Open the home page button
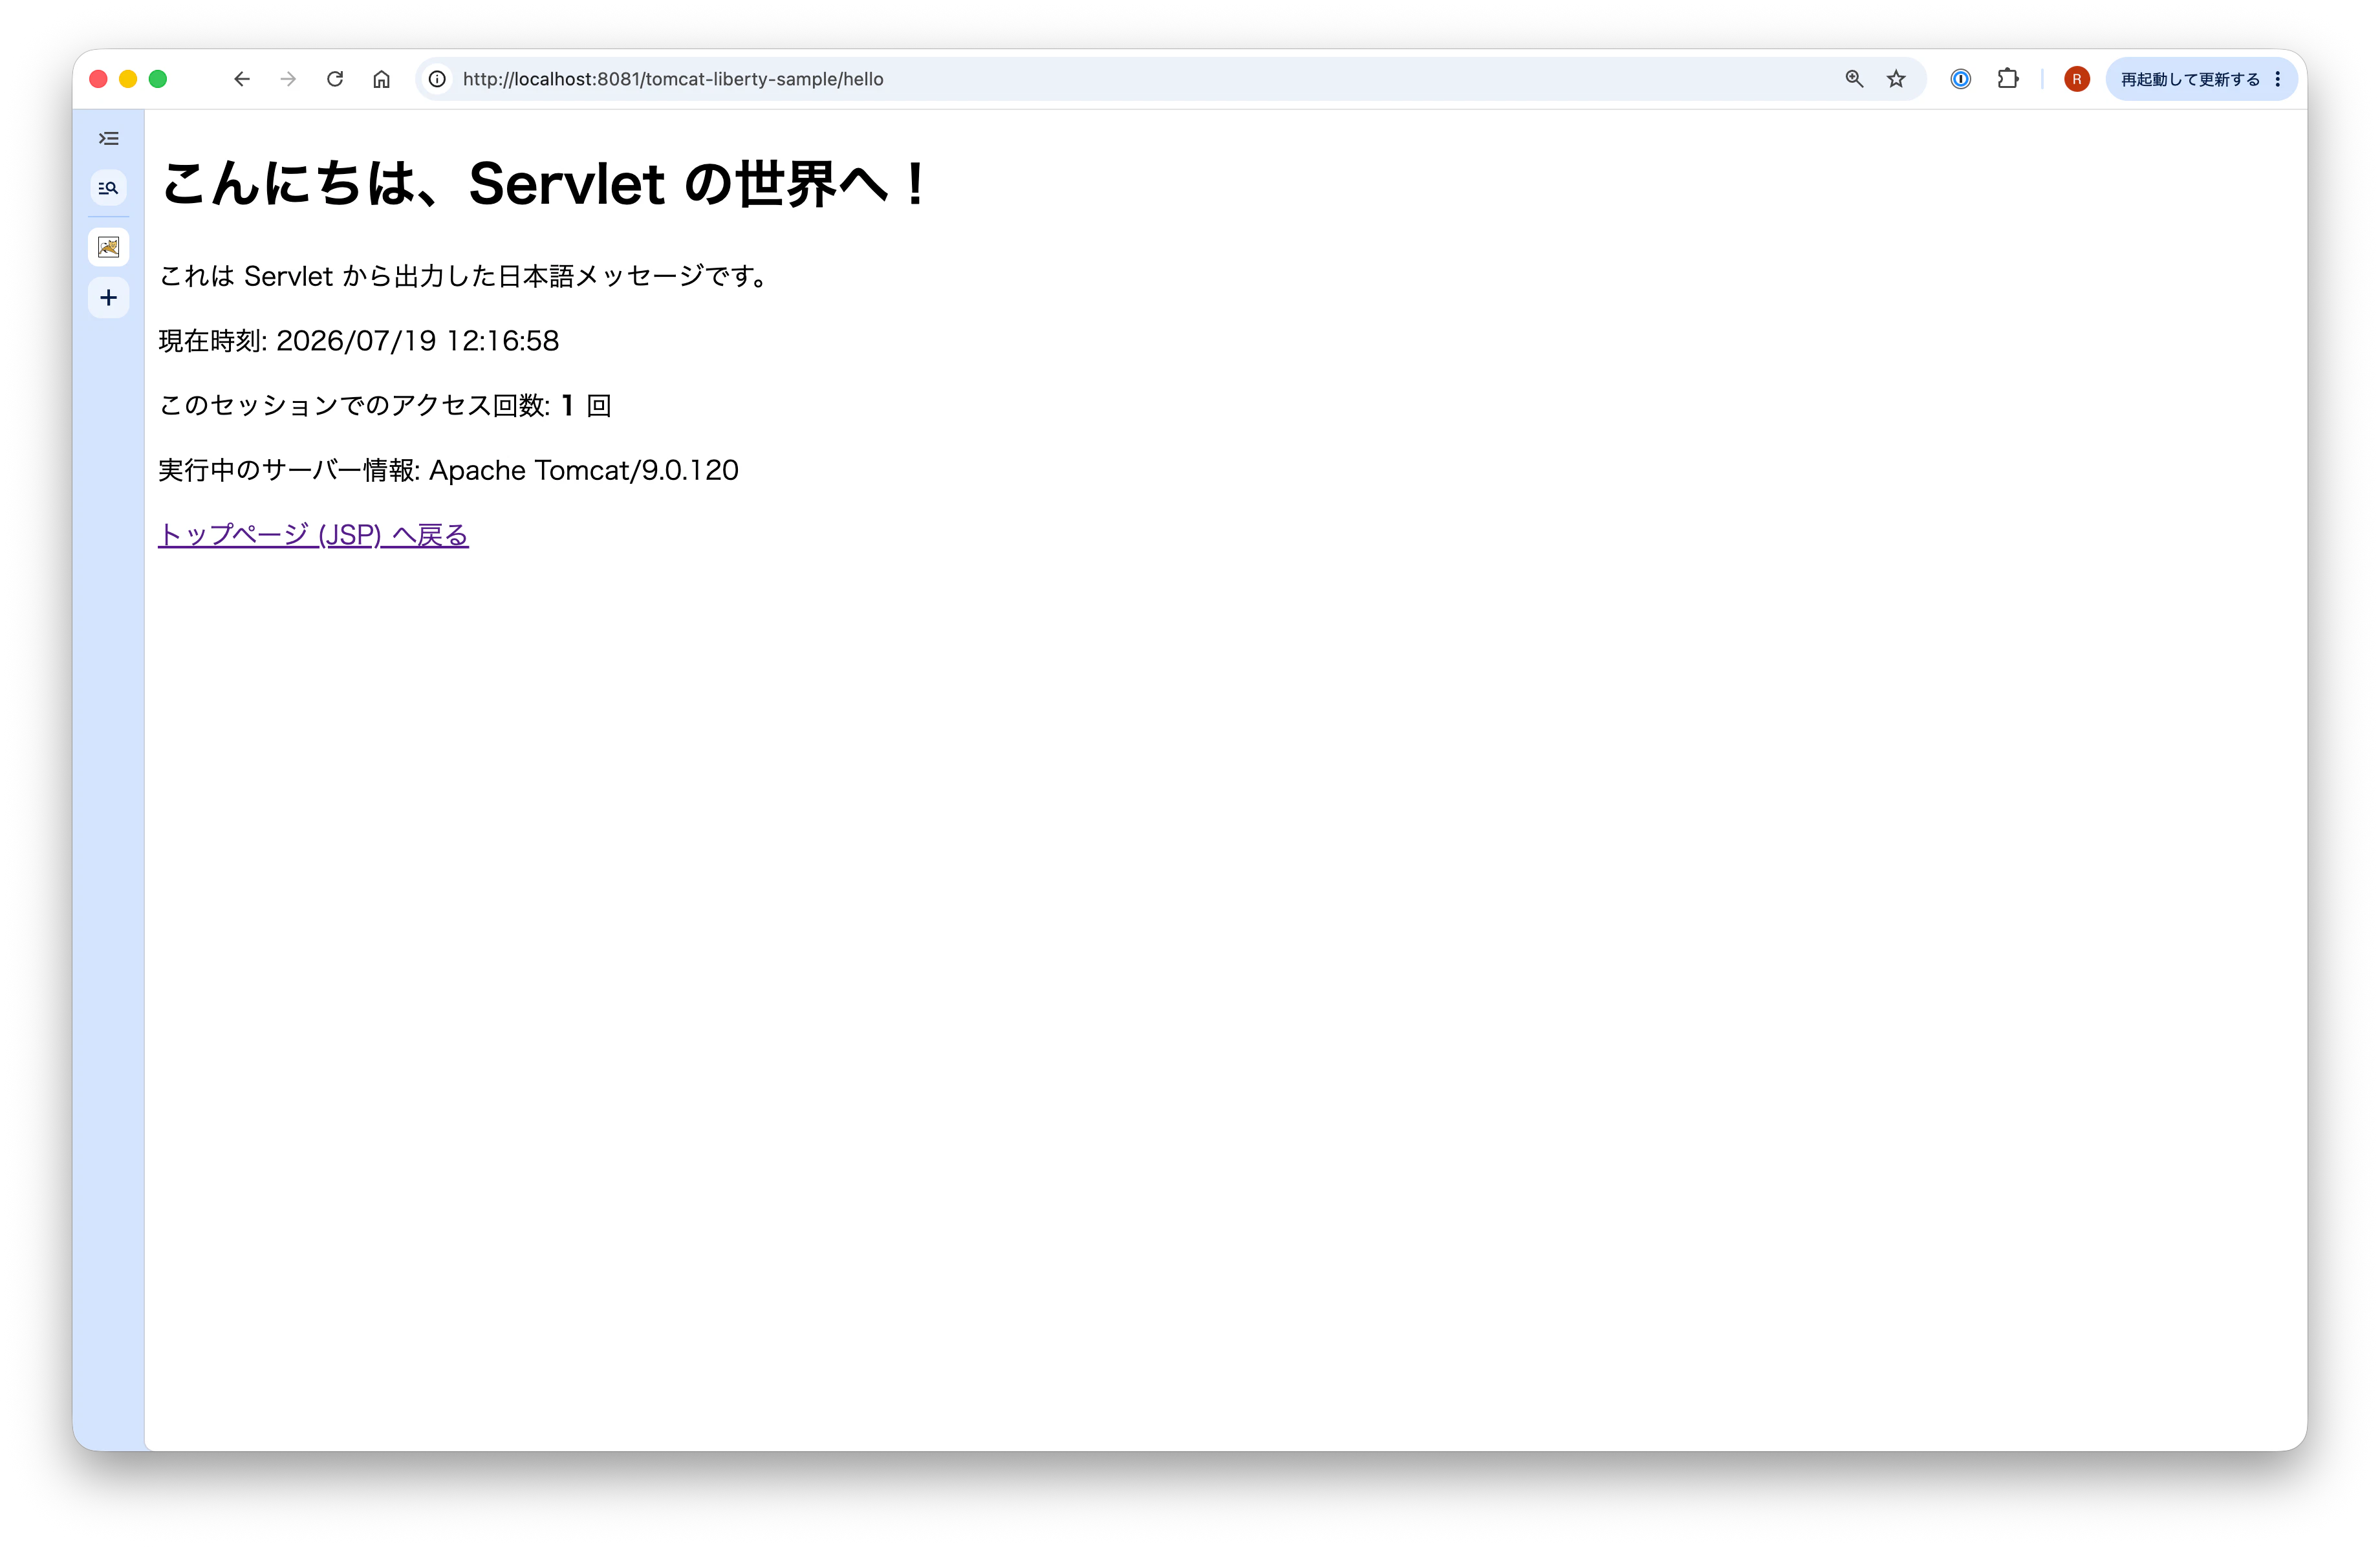Image resolution: width=2380 pixels, height=1547 pixels. click(381, 79)
